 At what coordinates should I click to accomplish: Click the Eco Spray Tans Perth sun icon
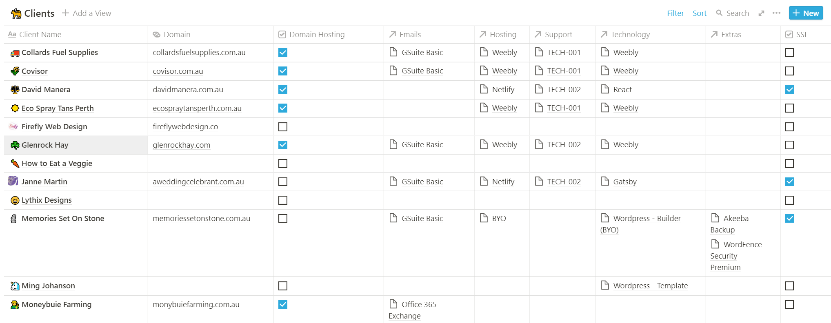pyautogui.click(x=15, y=108)
